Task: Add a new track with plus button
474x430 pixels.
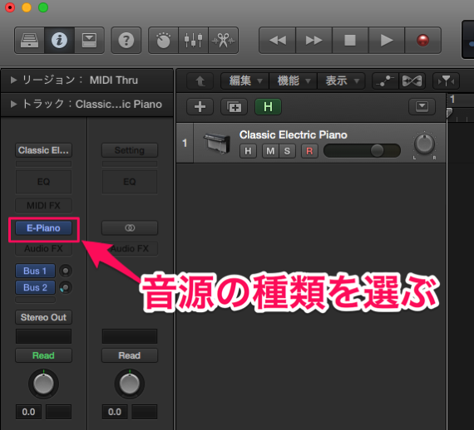Action: point(200,106)
